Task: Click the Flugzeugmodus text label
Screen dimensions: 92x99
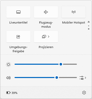Action: click(46, 25)
